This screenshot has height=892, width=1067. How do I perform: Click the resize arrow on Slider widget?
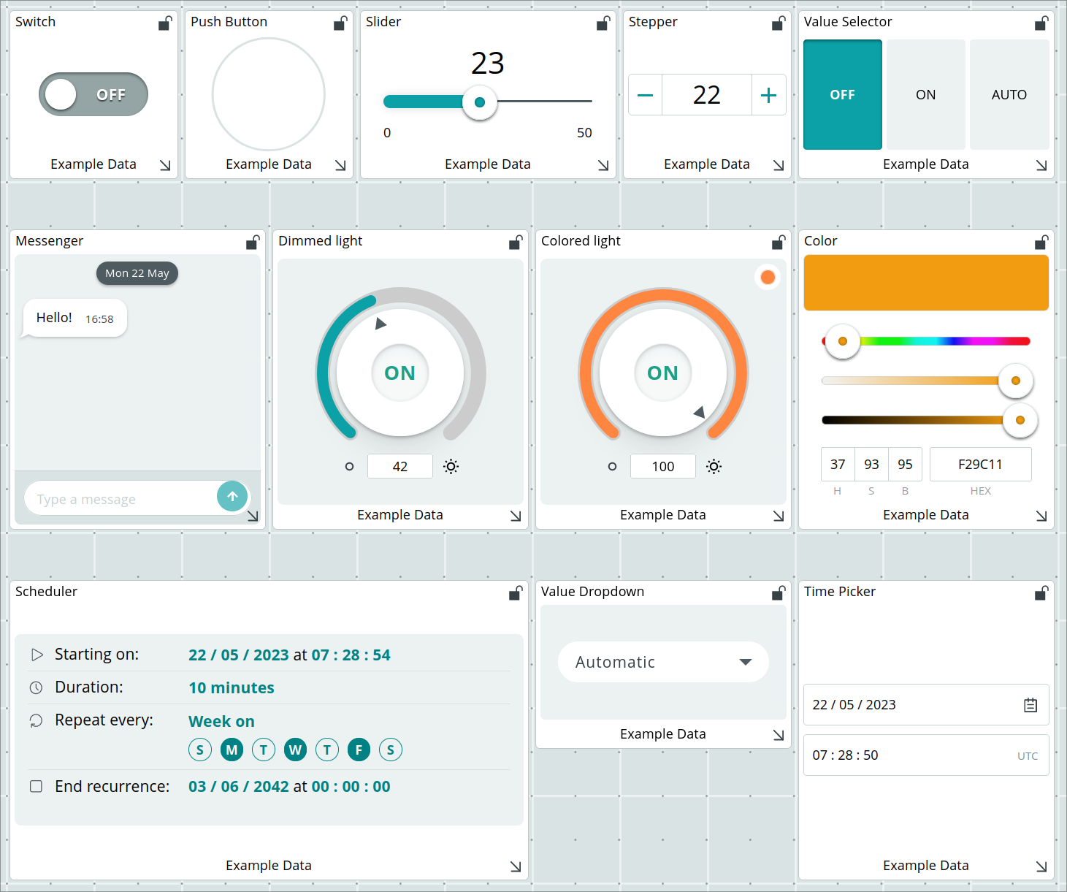coord(603,166)
